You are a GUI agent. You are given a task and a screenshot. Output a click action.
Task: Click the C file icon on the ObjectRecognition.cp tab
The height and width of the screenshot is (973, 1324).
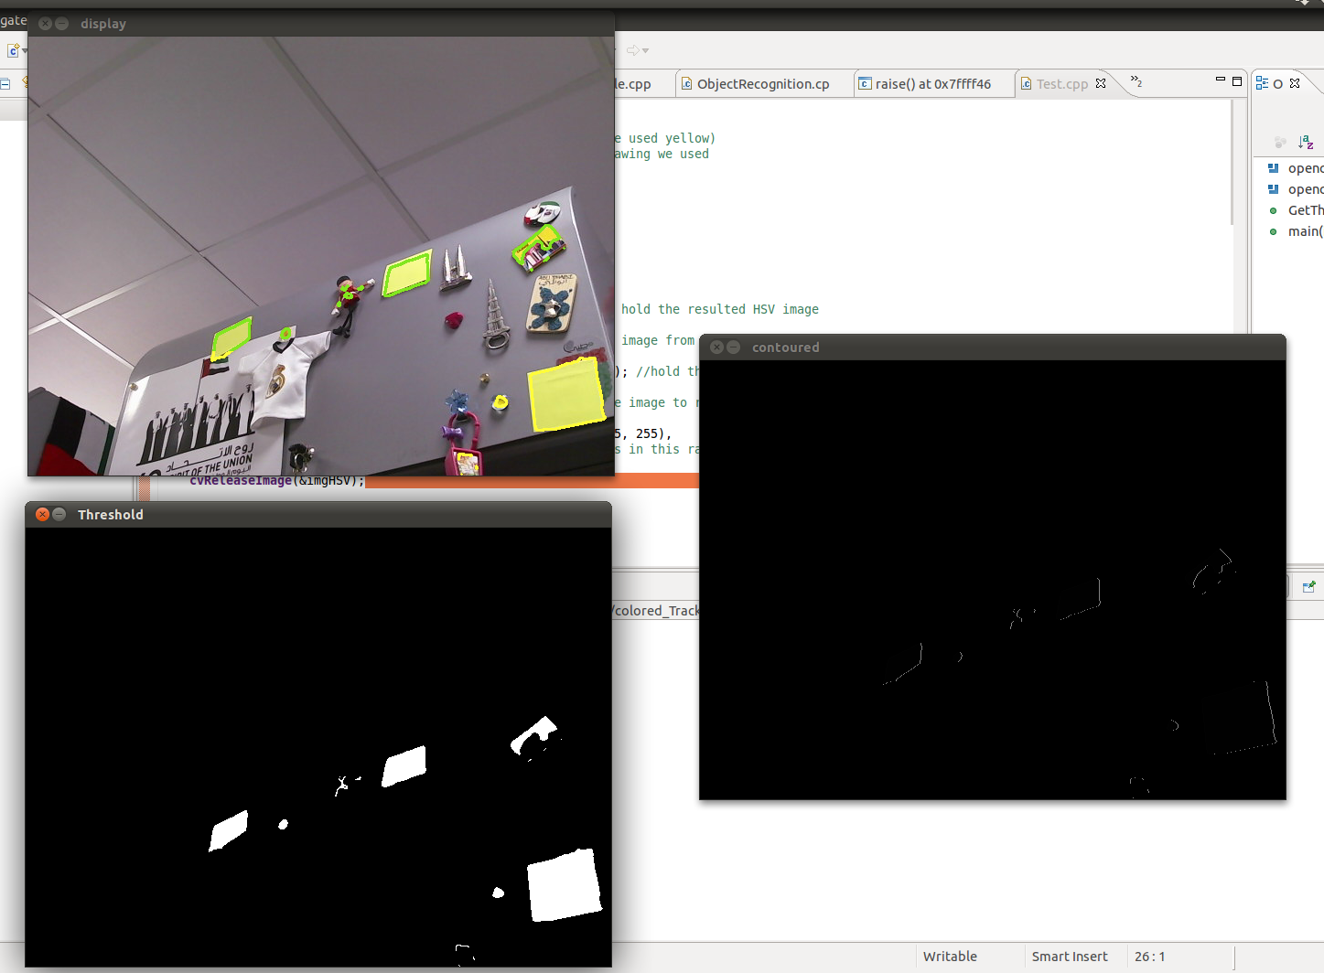tap(687, 83)
